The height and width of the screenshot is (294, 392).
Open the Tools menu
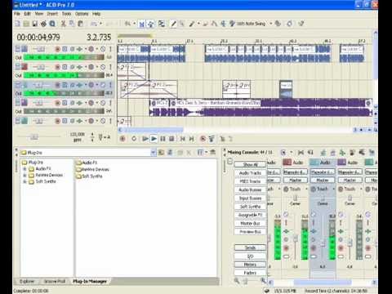tap(66, 14)
